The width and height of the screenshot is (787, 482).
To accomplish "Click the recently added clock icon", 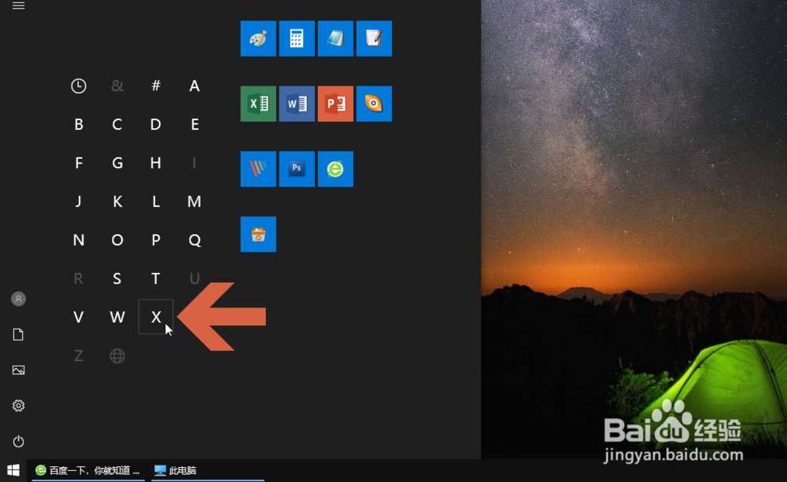I will pos(78,86).
